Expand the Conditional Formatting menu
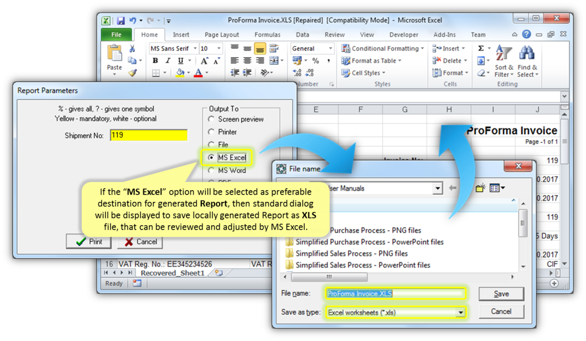 tap(383, 48)
